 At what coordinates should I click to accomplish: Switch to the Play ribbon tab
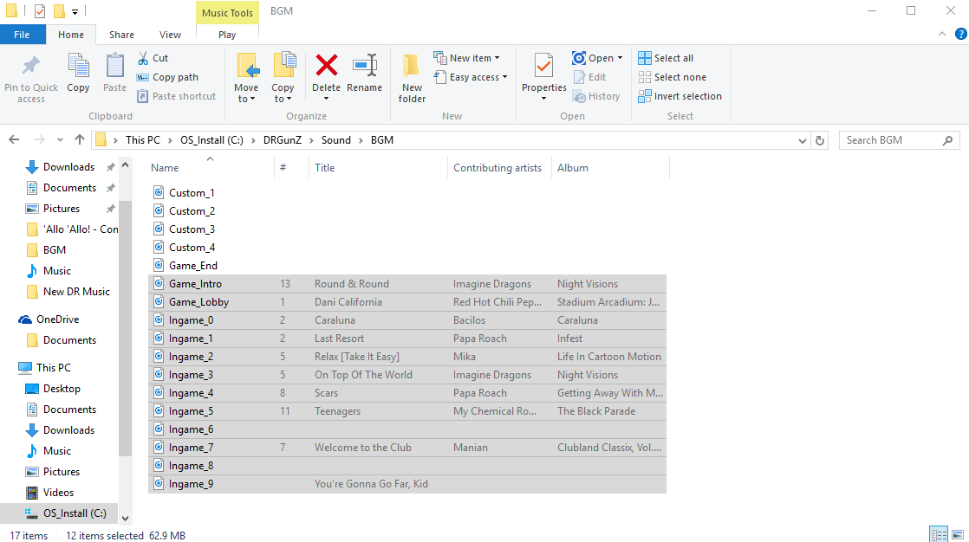tap(227, 35)
